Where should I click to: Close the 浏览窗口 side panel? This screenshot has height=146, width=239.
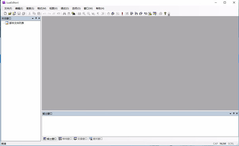(39, 18)
